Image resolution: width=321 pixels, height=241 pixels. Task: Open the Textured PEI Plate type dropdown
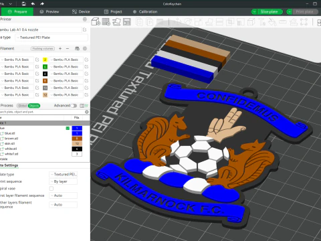[51, 37]
